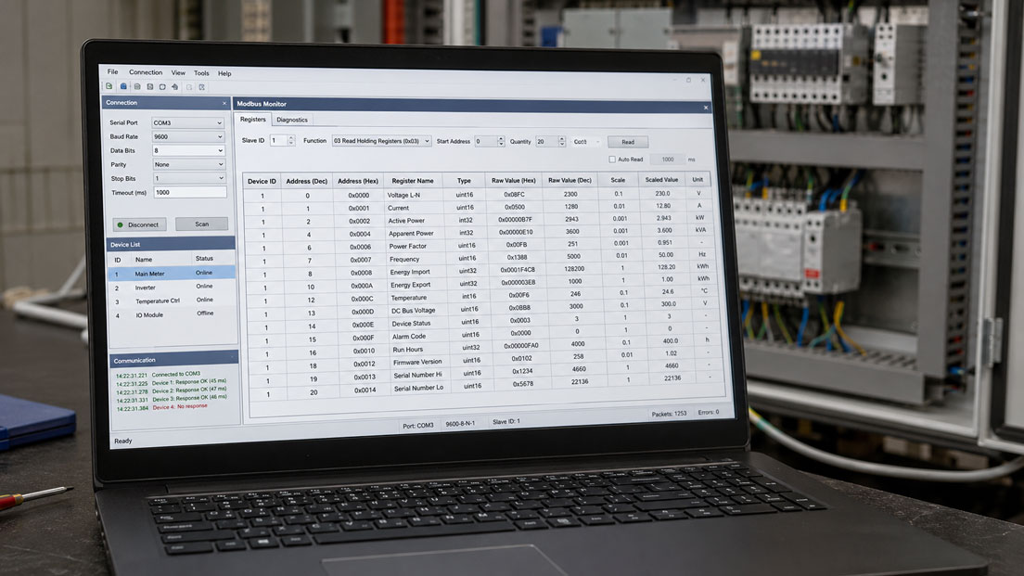The width and height of the screenshot is (1024, 576).
Task: Click the Raw Value (Hex) column header
Action: pyautogui.click(x=513, y=180)
